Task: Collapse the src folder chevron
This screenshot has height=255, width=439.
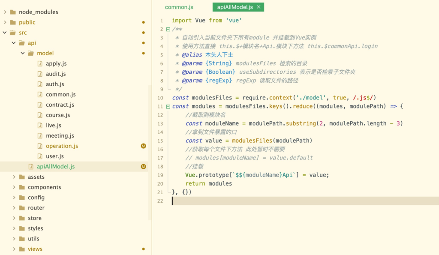Action: (5, 33)
